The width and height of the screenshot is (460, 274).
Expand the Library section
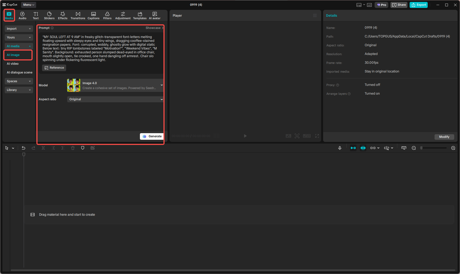click(19, 90)
